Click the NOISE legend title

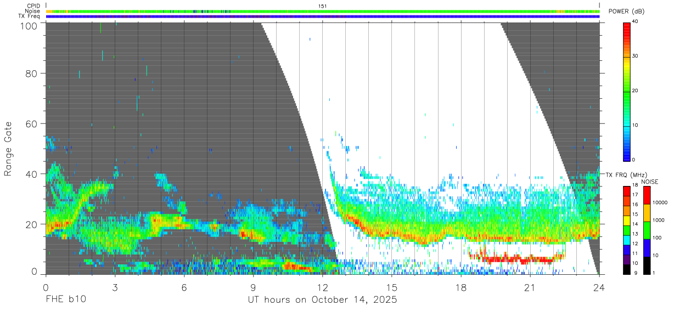tap(650, 182)
